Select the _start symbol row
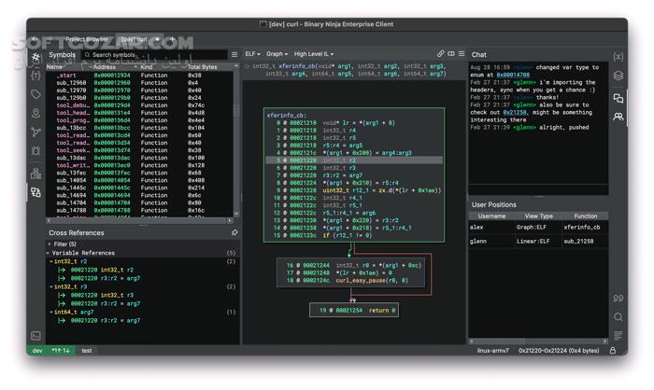 click(139, 75)
